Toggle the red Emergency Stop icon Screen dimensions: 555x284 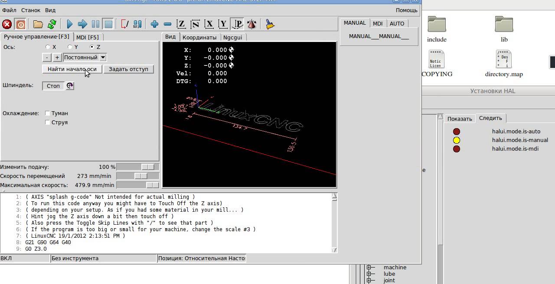pos(7,24)
